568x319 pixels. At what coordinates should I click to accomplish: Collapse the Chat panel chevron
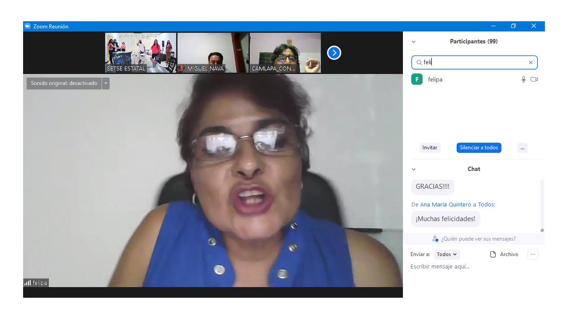click(x=414, y=169)
